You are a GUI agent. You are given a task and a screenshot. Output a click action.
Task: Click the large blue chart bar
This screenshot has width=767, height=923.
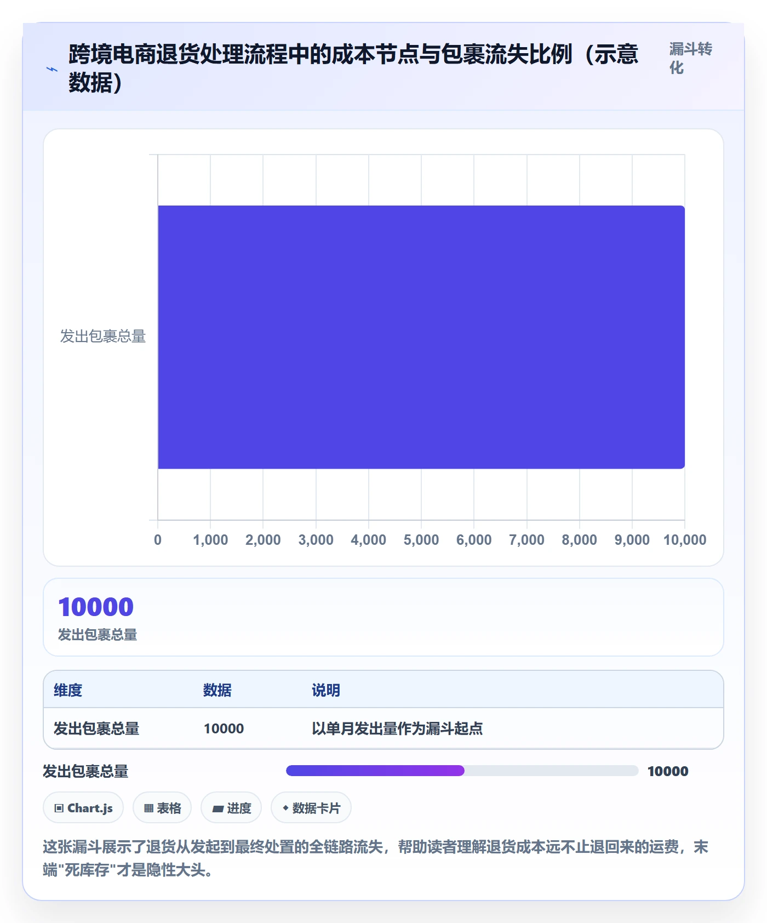point(421,337)
